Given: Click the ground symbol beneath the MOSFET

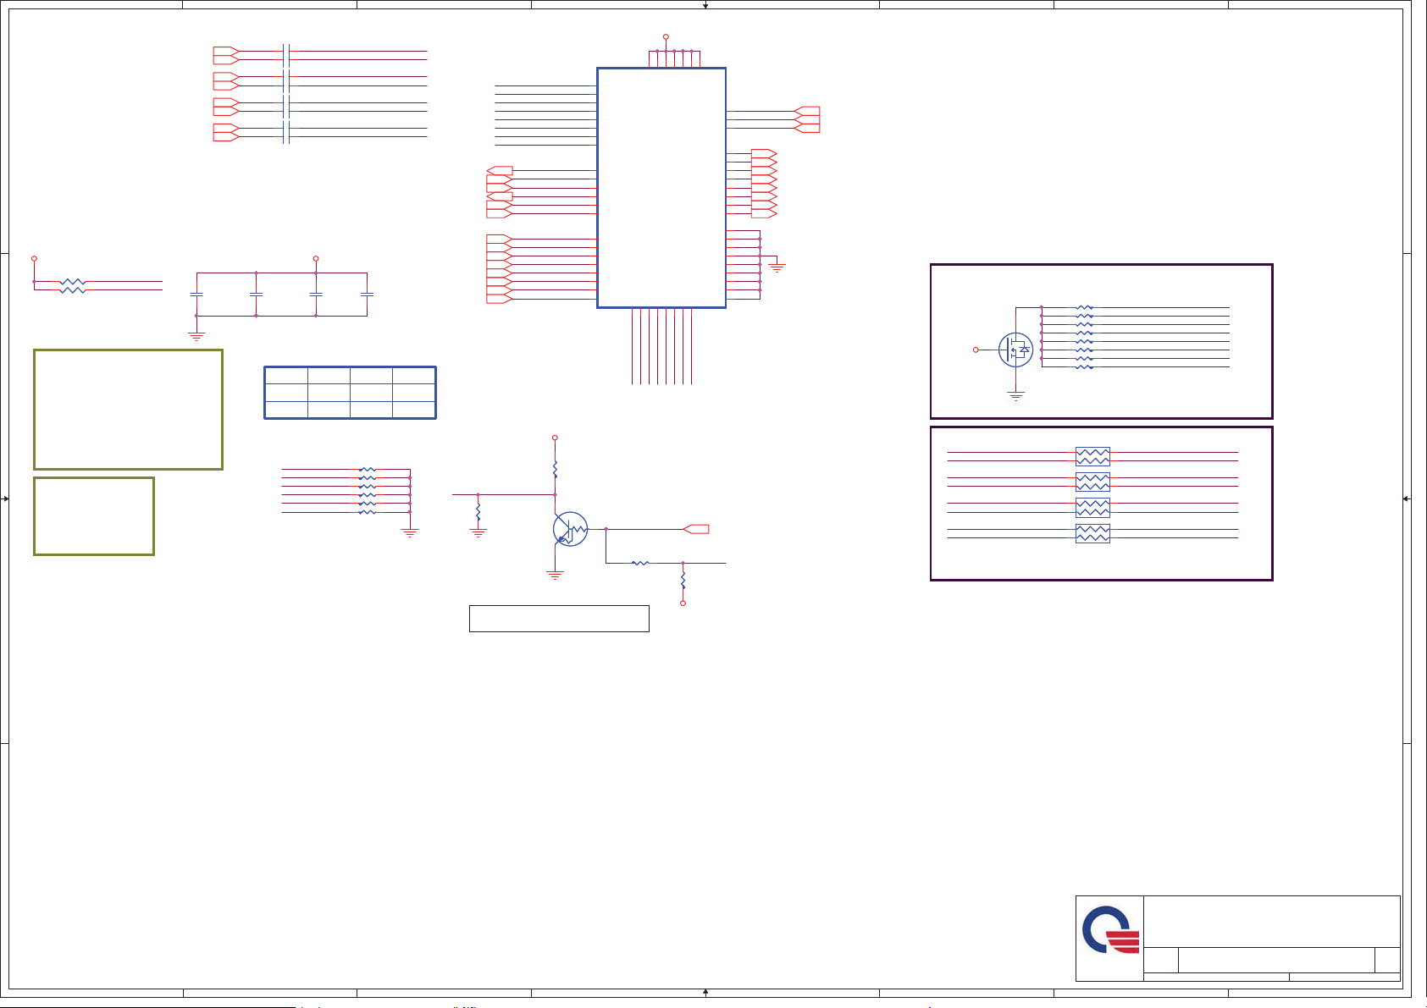Looking at the screenshot, I should pos(1015,395).
